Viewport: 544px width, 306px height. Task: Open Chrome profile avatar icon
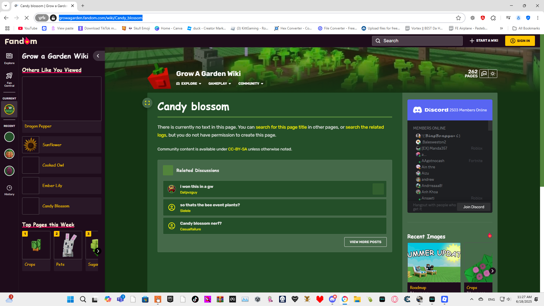(518, 18)
